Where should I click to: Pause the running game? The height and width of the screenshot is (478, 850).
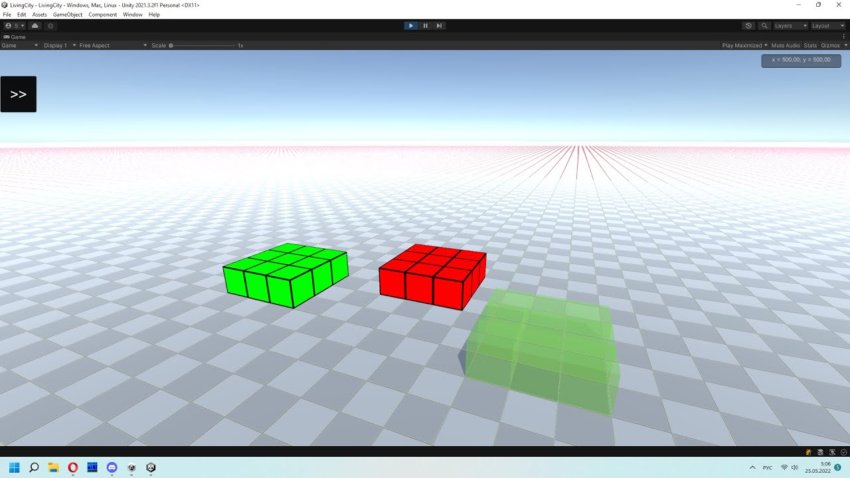coord(425,26)
